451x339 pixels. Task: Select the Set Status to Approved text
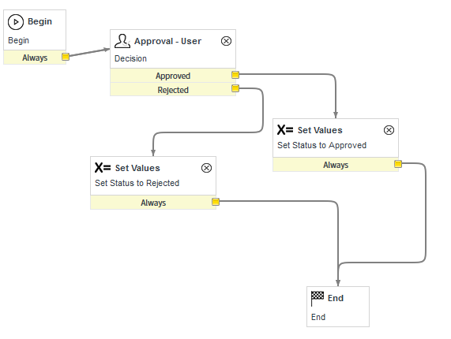click(x=321, y=145)
